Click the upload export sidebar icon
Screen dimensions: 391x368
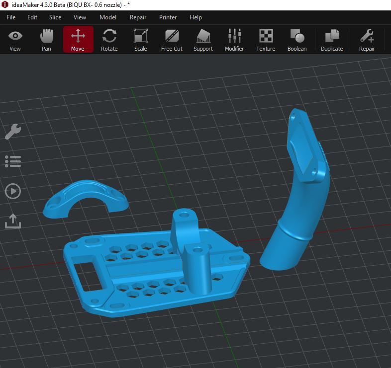(13, 221)
